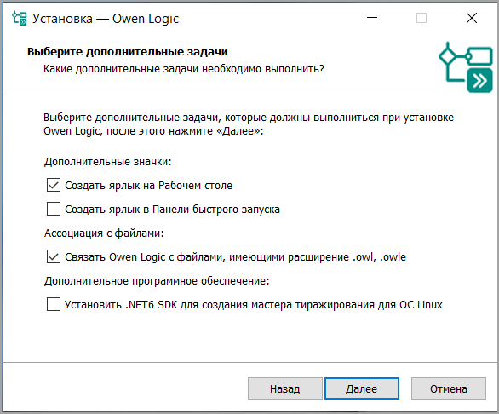This screenshot has height=414, width=499.
Task: Click the 'Ассоциация с файлами:' group label
Action: point(104,233)
